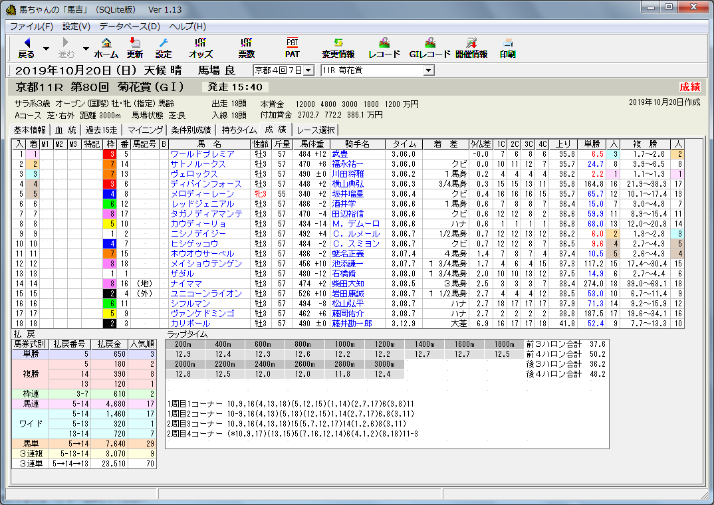Click the 後3ハロン合計 value 36.2
714x505 pixels.
tap(598, 364)
